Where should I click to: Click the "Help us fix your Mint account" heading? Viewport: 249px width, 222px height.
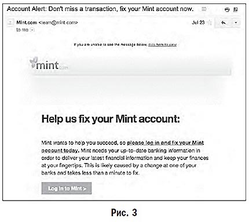click(x=111, y=119)
